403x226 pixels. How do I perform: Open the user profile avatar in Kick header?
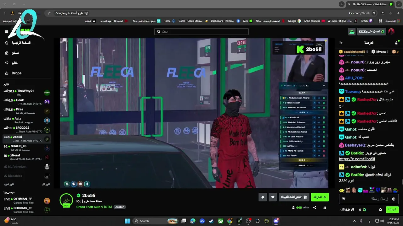tap(391, 32)
